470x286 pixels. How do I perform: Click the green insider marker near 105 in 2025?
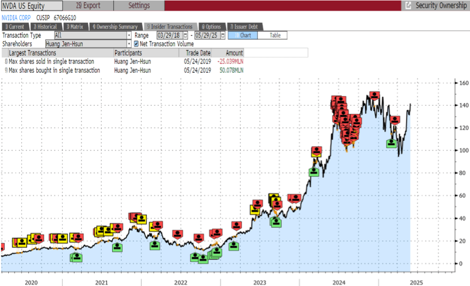(391, 143)
